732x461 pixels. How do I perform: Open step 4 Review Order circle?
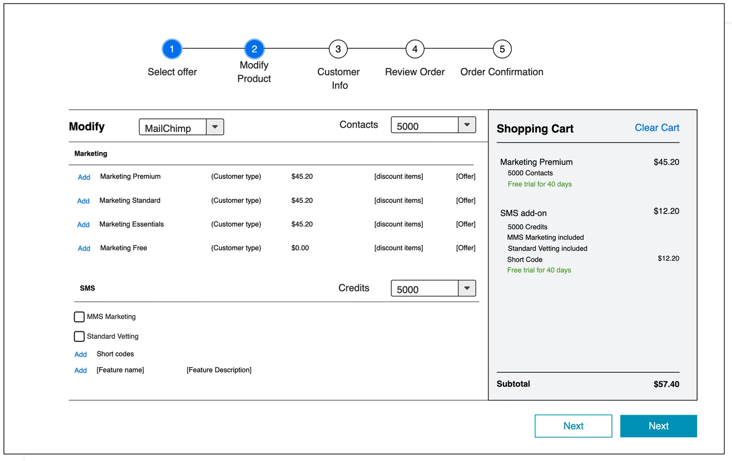[415, 49]
